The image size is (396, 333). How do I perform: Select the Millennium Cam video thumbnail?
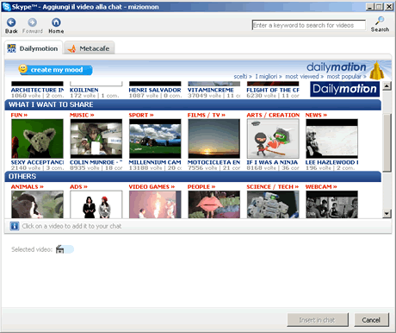tap(155, 139)
